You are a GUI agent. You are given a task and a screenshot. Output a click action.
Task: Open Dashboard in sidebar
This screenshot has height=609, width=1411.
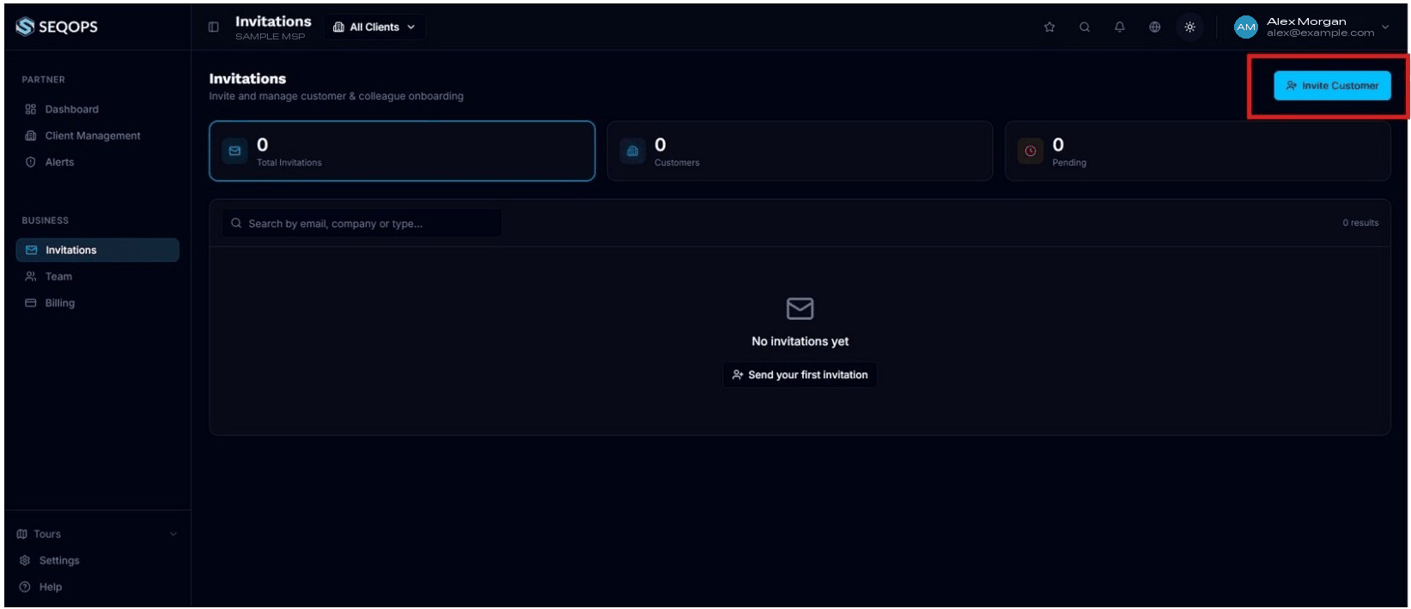click(x=98, y=109)
